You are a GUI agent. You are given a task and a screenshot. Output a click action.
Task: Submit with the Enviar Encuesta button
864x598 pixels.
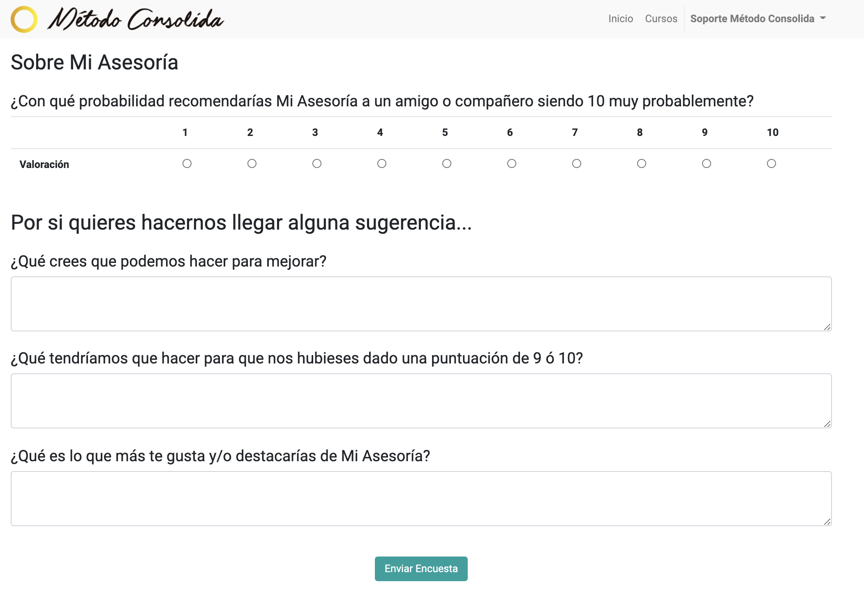(x=421, y=569)
